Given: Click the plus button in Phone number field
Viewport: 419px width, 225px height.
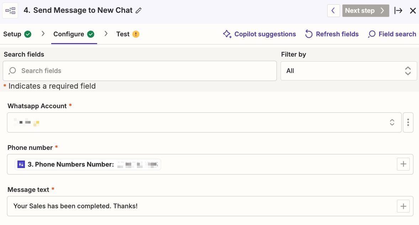Looking at the screenshot, I should pyautogui.click(x=403, y=164).
